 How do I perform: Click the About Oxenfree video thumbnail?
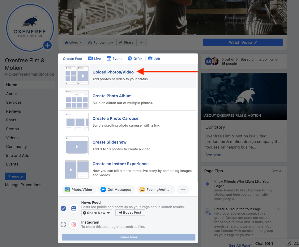244,96
